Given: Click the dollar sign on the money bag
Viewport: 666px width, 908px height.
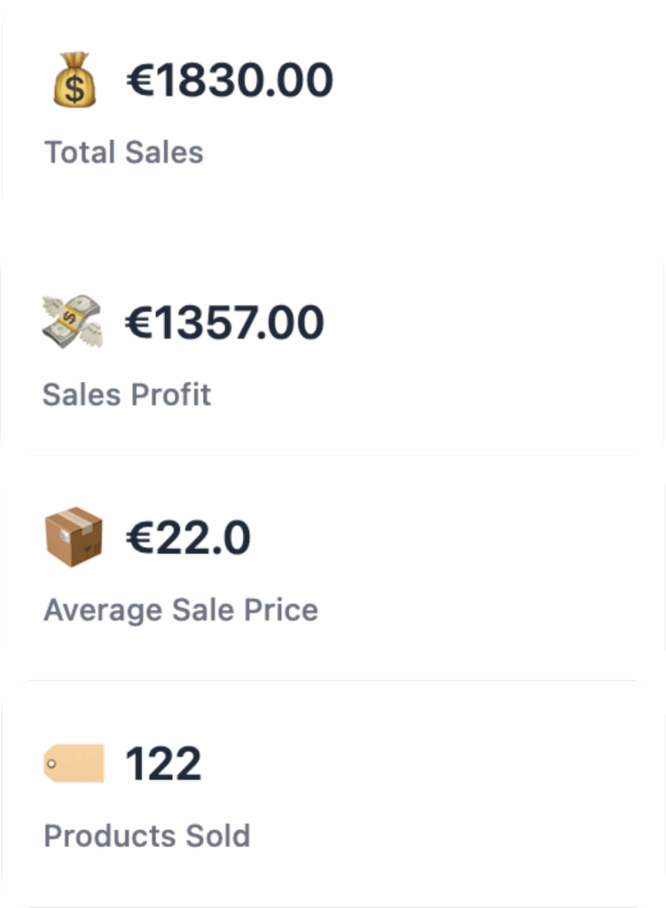Looking at the screenshot, I should tap(74, 89).
